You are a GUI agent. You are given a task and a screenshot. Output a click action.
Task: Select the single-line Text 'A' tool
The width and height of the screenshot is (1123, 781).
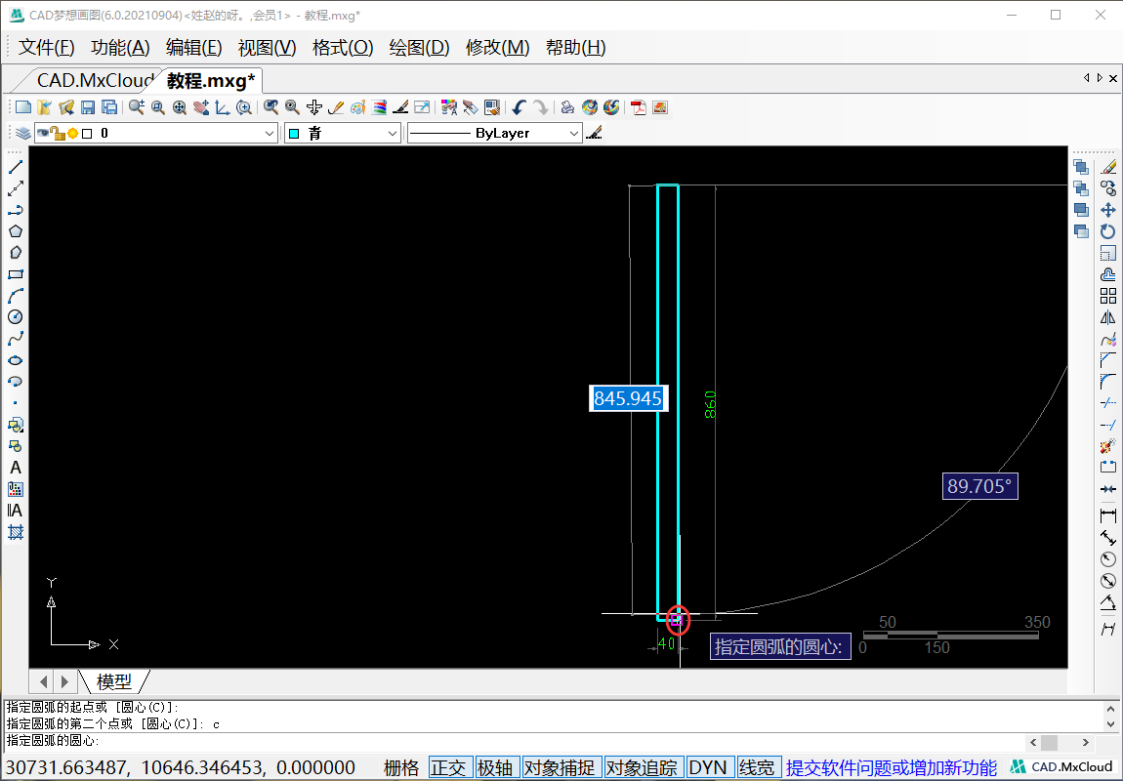point(15,468)
